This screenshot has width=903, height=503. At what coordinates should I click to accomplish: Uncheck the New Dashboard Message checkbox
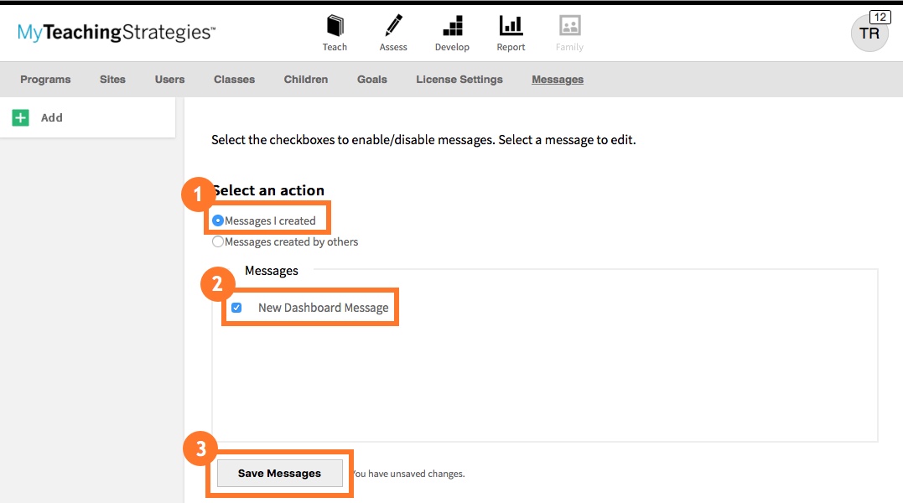point(236,307)
